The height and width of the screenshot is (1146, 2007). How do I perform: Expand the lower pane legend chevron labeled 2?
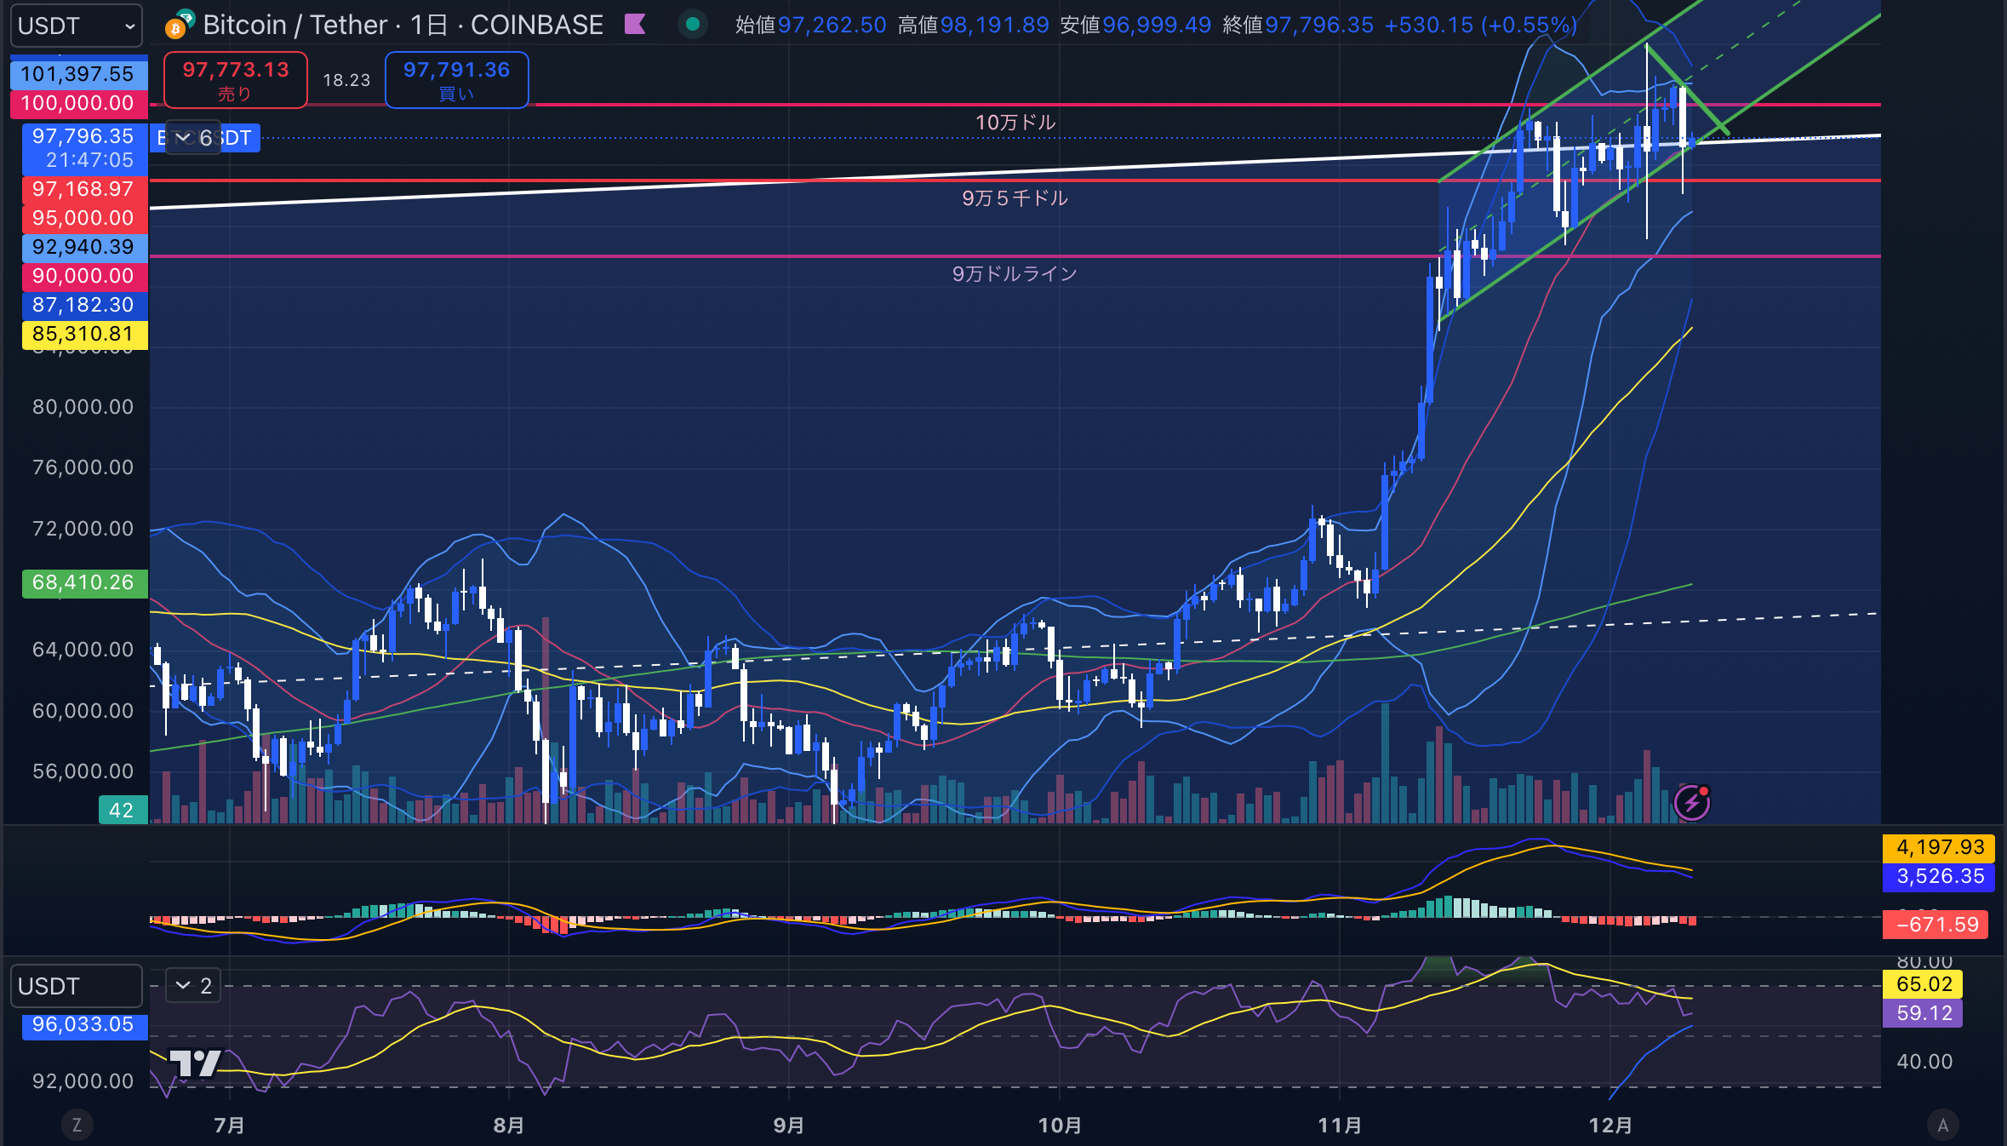click(x=193, y=986)
